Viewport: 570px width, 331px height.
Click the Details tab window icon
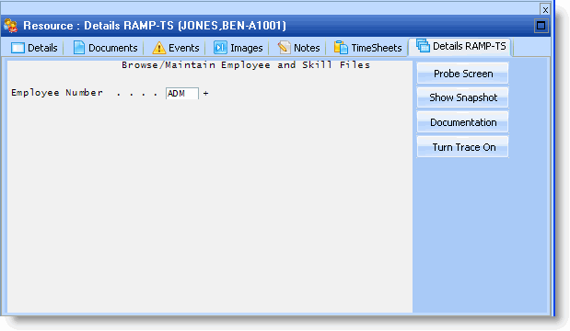point(17,48)
